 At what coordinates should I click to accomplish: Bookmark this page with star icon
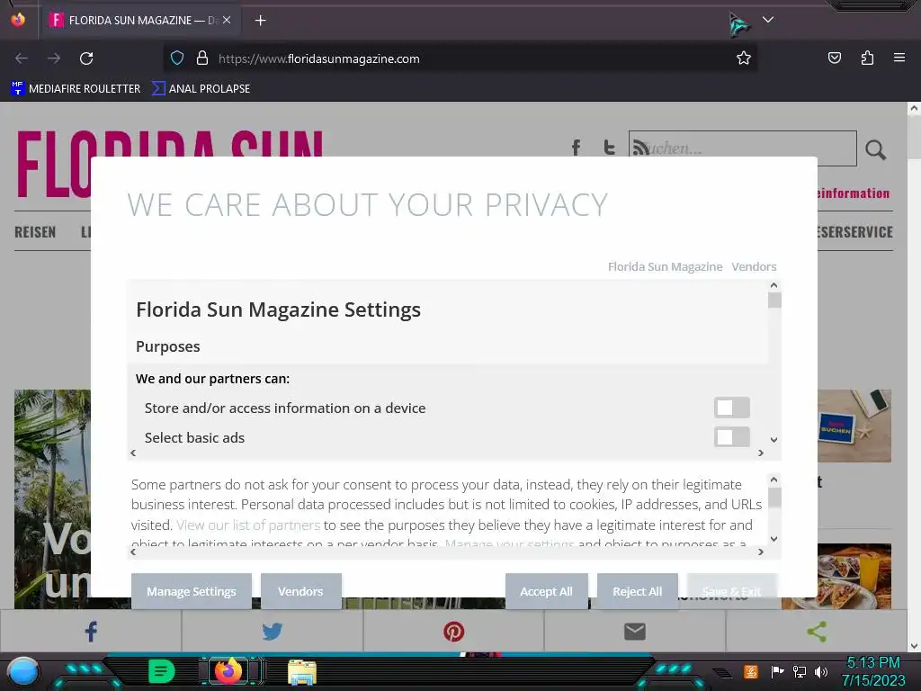(x=744, y=58)
